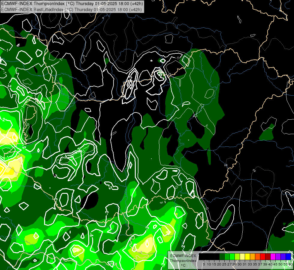Click the legend label 'ECMWF-INDEX'
294x270 pixels.
click(x=183, y=256)
